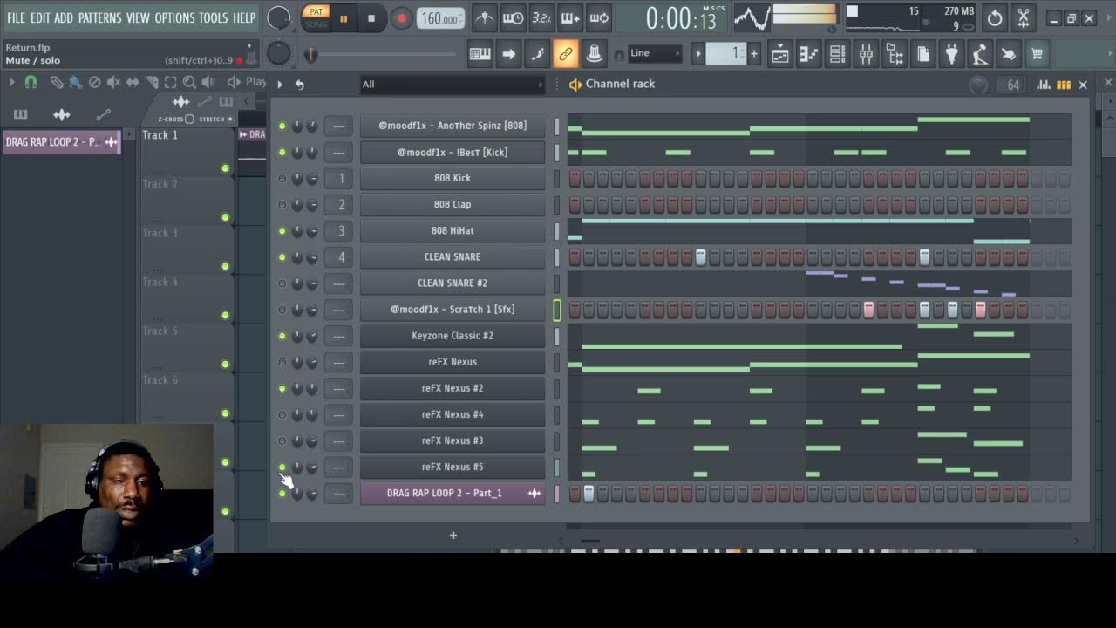1116x628 pixels.
Task: Click the stop playback button
Action: (371, 17)
